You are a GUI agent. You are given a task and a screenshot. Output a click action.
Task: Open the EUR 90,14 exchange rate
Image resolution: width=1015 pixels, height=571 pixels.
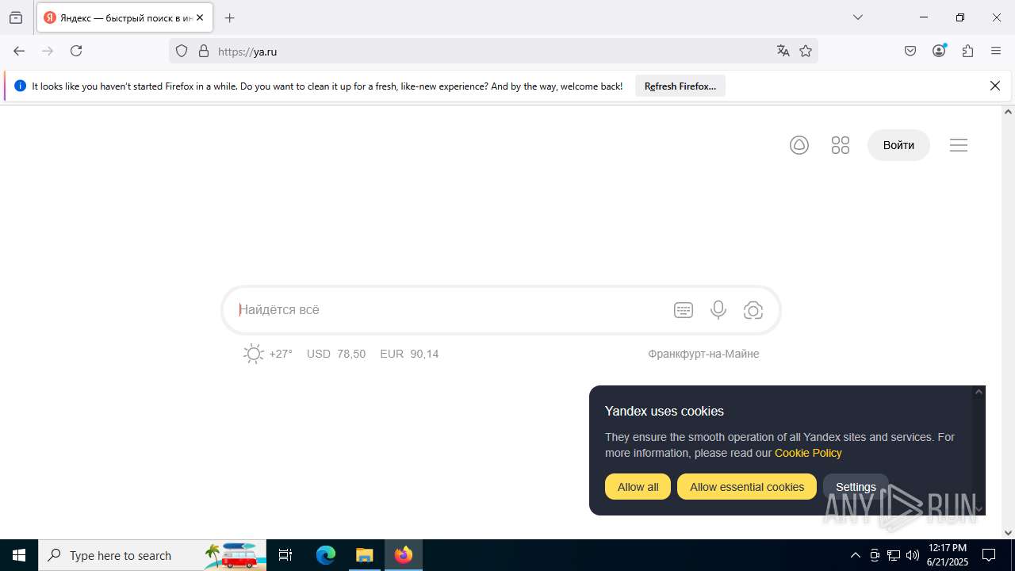[x=409, y=354]
